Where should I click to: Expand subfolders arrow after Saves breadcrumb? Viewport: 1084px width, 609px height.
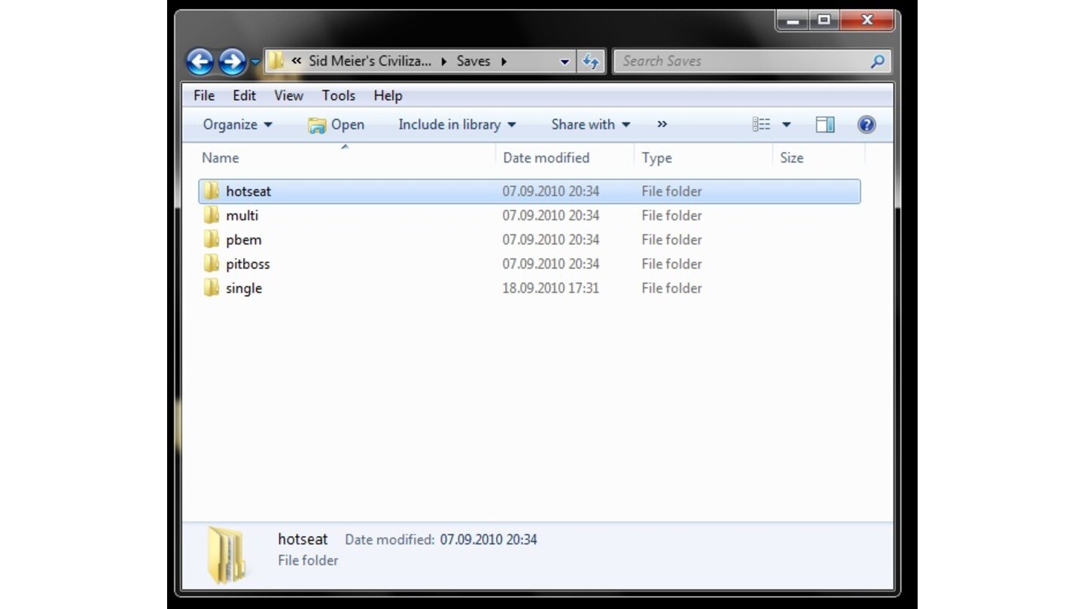[x=504, y=62]
